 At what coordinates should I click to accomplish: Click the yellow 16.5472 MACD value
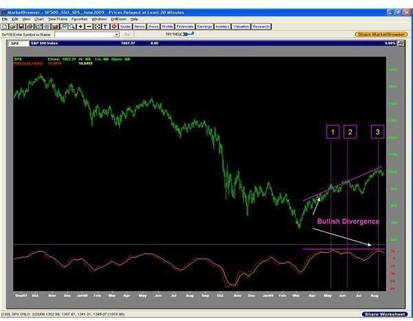[x=85, y=63]
